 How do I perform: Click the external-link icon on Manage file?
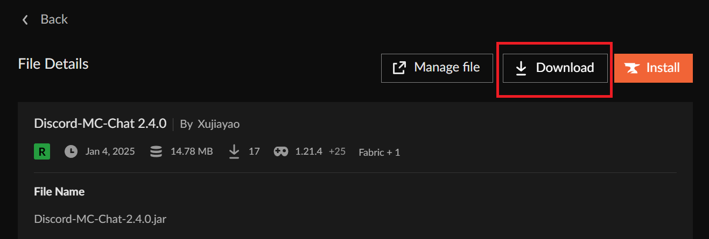click(x=399, y=68)
